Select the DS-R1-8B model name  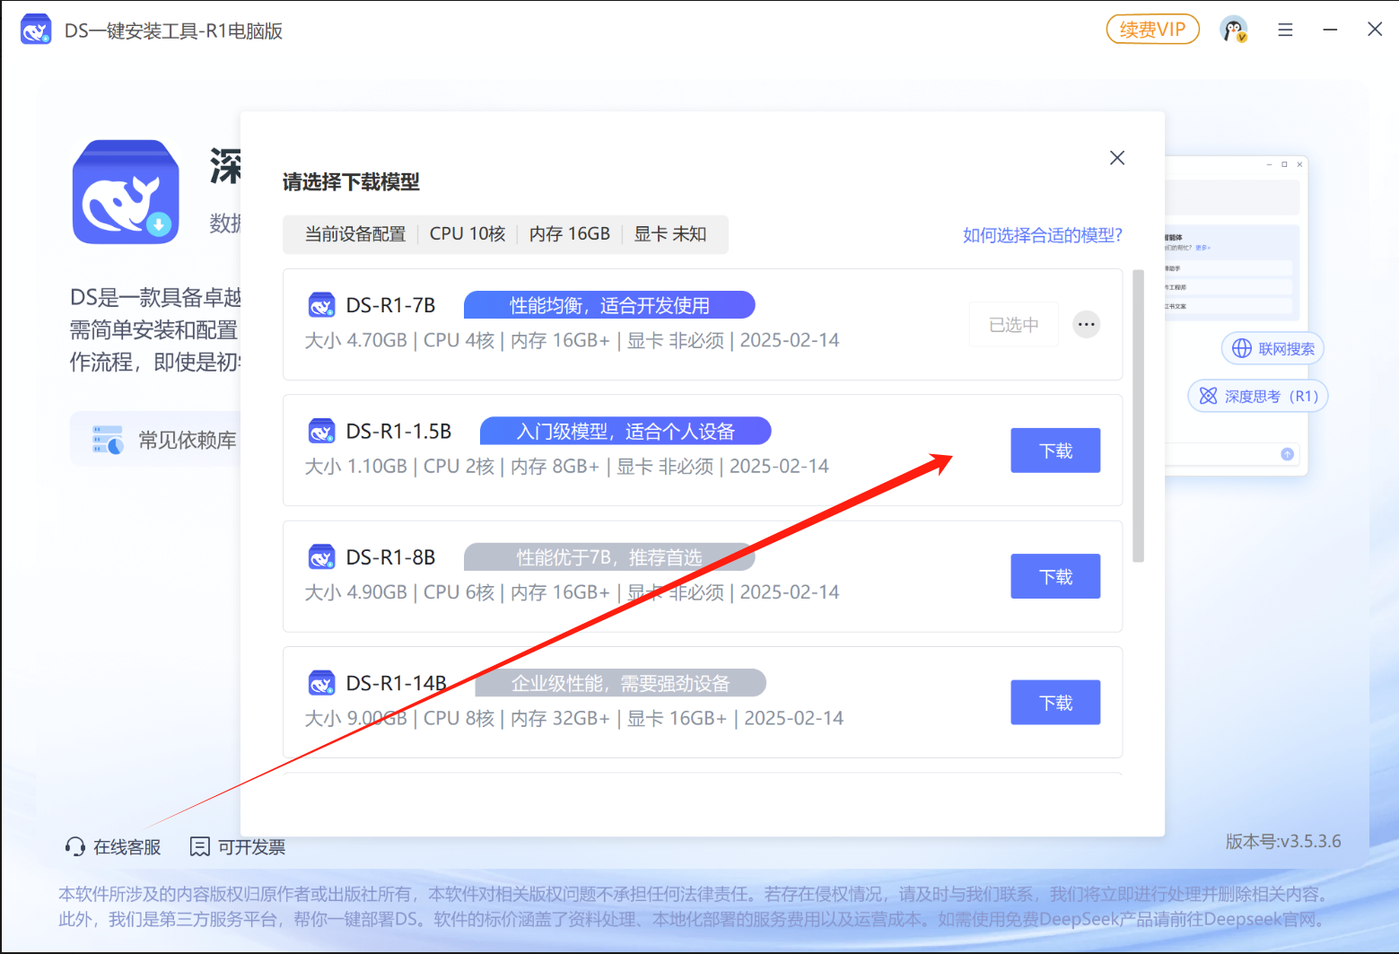point(390,557)
